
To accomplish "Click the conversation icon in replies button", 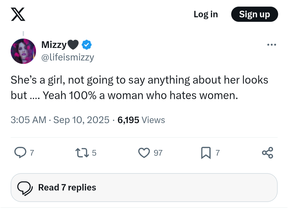I will click(x=25, y=188).
